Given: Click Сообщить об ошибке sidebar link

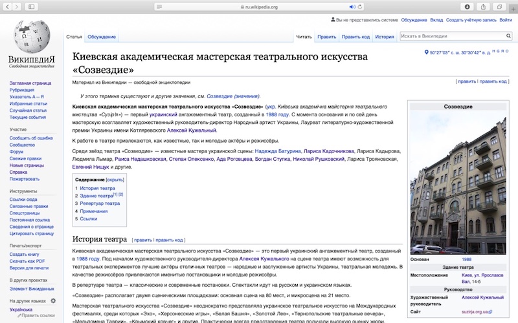Looking at the screenshot, I should pos(31,138).
